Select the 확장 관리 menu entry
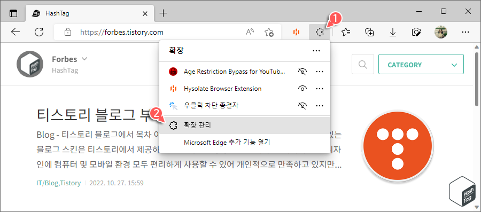Viewport: 481px width, 212px height. click(244, 125)
